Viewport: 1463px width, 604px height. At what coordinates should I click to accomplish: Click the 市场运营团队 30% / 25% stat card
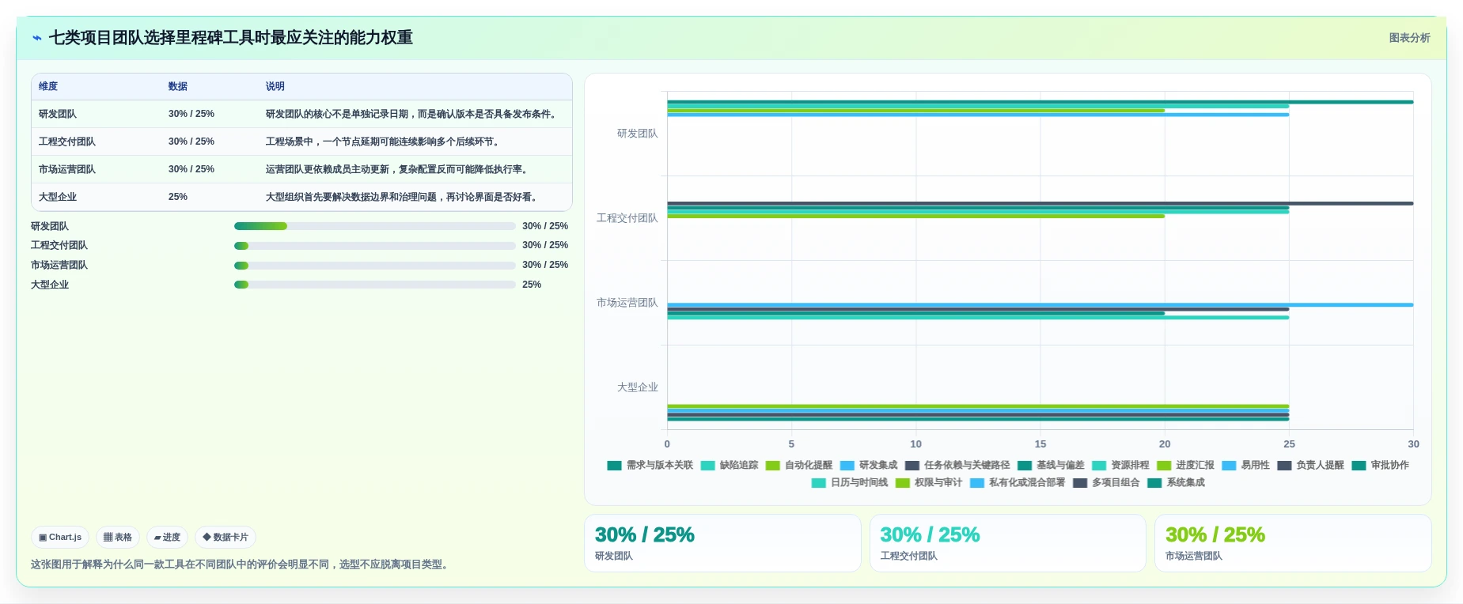pos(1293,543)
